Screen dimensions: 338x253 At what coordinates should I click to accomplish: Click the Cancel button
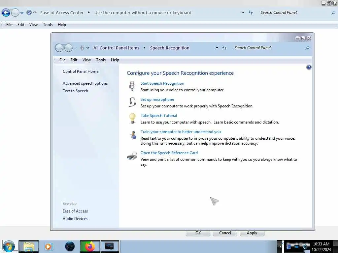[225, 233]
